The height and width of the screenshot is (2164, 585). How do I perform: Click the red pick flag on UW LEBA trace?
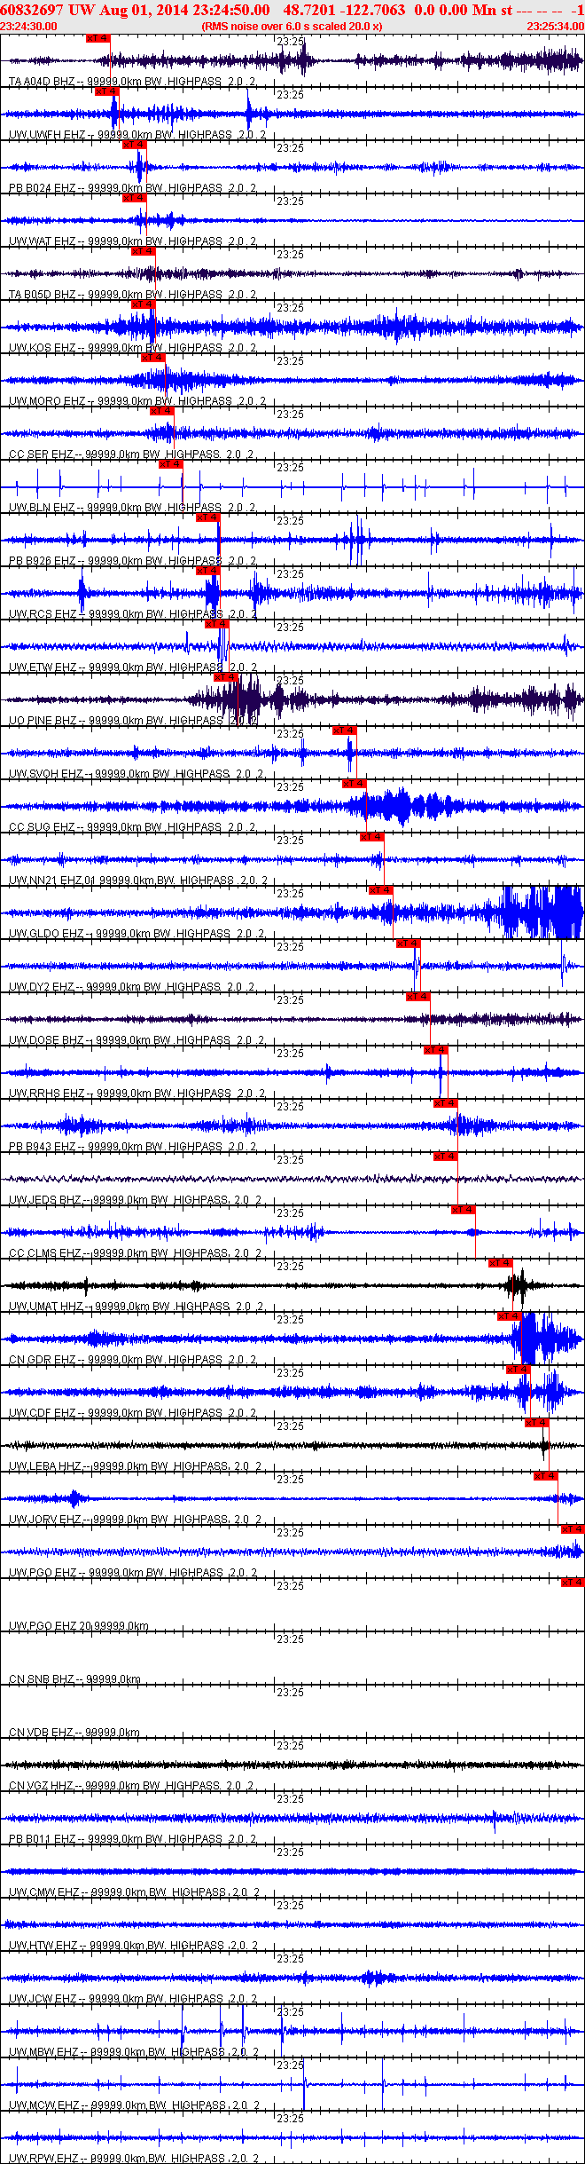pos(537,1423)
